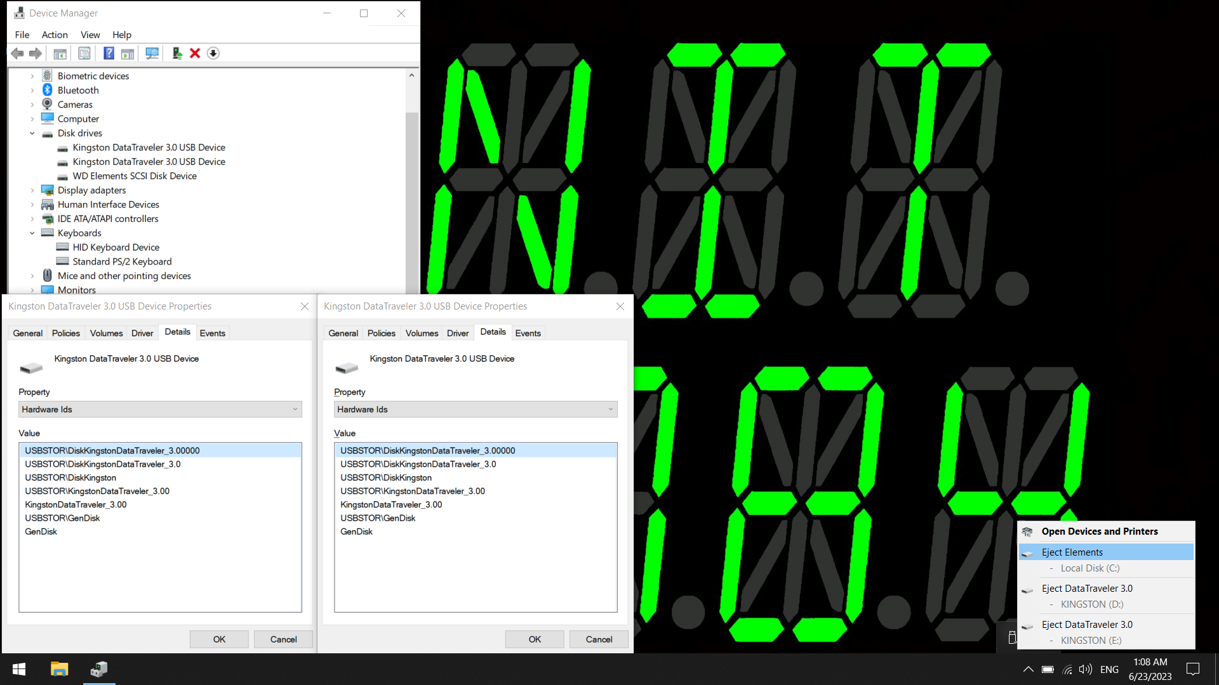
Task: Open the Windows Start menu
Action: point(19,669)
